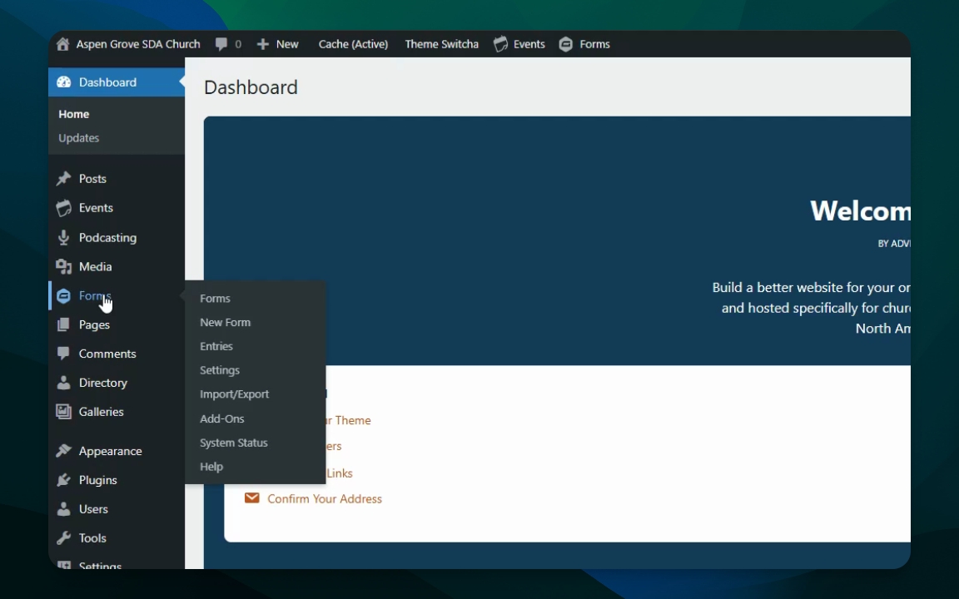959x599 pixels.
Task: Open the comments bubble icon in admin bar
Action: (221, 45)
